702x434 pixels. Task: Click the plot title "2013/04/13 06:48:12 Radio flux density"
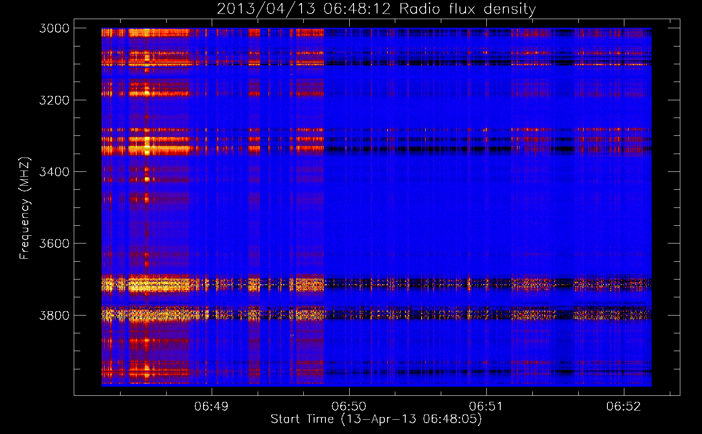[376, 9]
